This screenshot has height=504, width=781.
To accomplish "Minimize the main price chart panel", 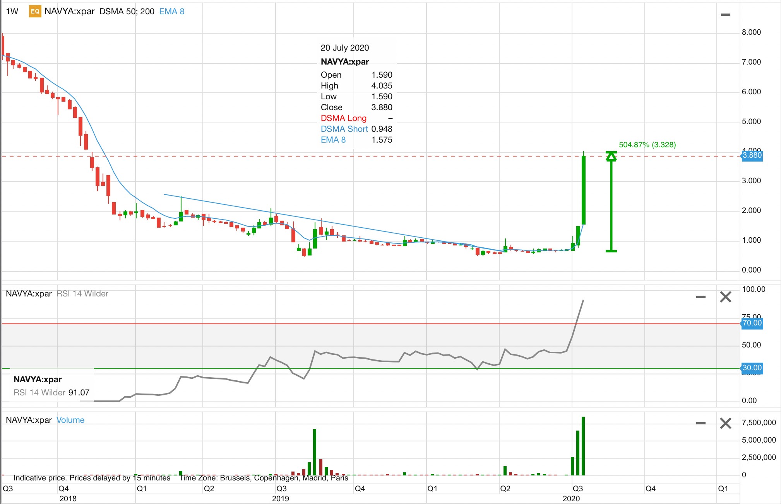I will pyautogui.click(x=726, y=15).
